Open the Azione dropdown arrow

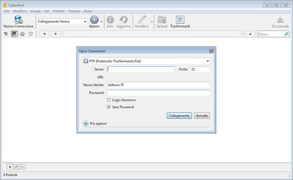coord(102,21)
